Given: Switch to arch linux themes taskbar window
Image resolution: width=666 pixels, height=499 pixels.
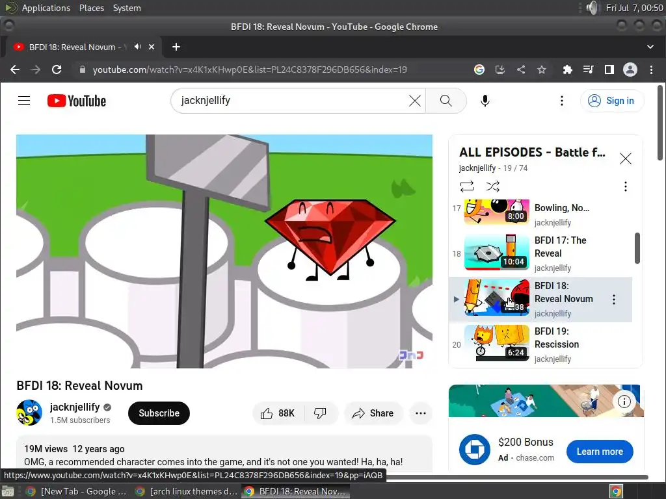Looking at the screenshot, I should pos(186,491).
